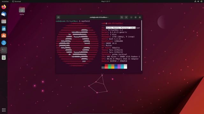Click the Packages 1758 (dpkg) line
Screen dimensions: 204x114
pyautogui.click(x=118, y=37)
